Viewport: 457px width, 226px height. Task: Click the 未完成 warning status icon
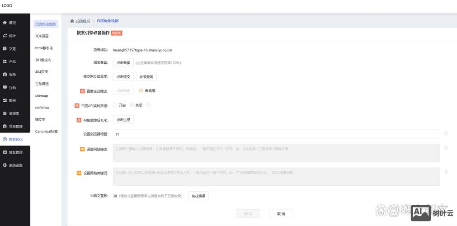[x=141, y=91]
